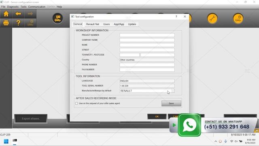Viewport: 259px width, 146px height.
Task: Click the Fax Number field
Action: pyautogui.click(x=147, y=70)
